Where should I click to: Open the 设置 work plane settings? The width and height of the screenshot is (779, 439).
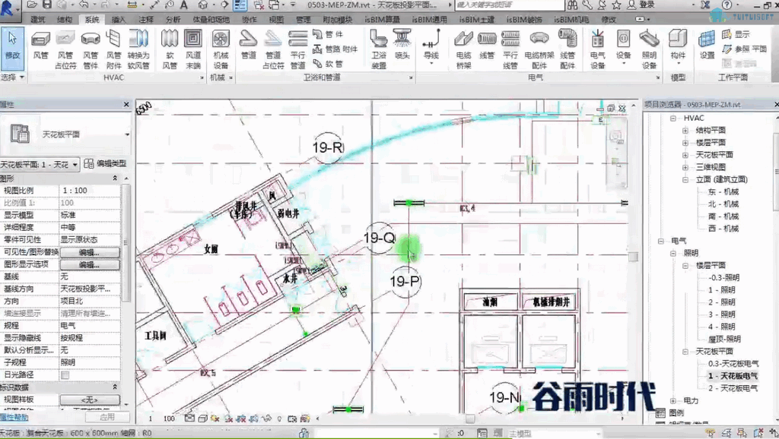707,45
